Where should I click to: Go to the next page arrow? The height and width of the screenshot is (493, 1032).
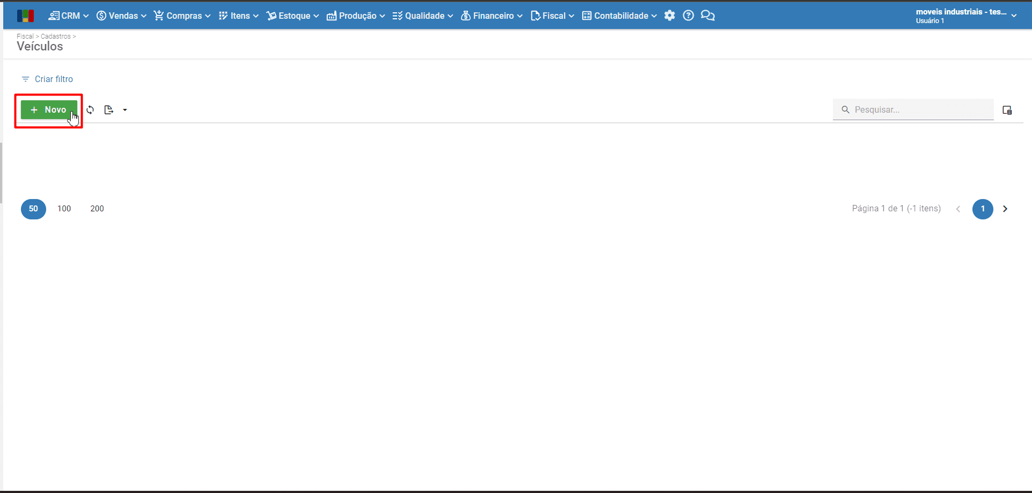[1005, 209]
